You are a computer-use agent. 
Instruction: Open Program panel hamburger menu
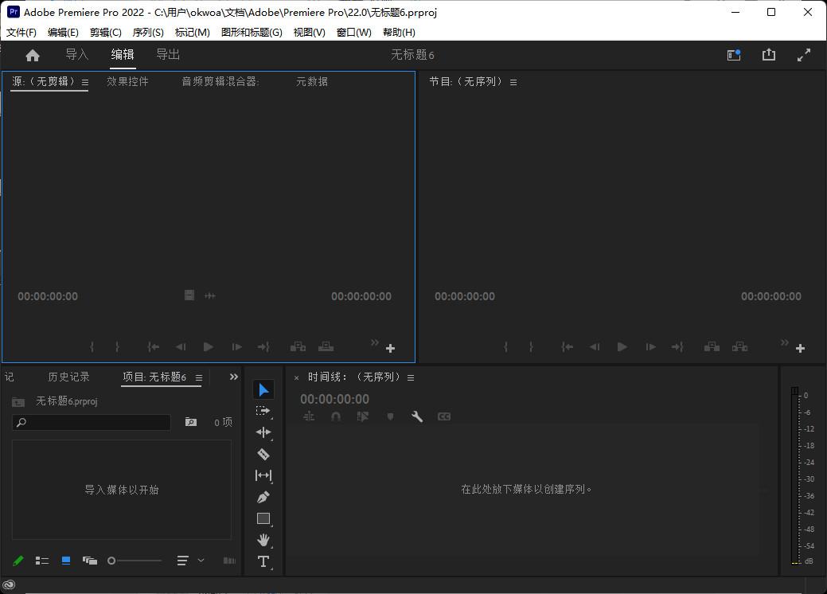point(513,82)
